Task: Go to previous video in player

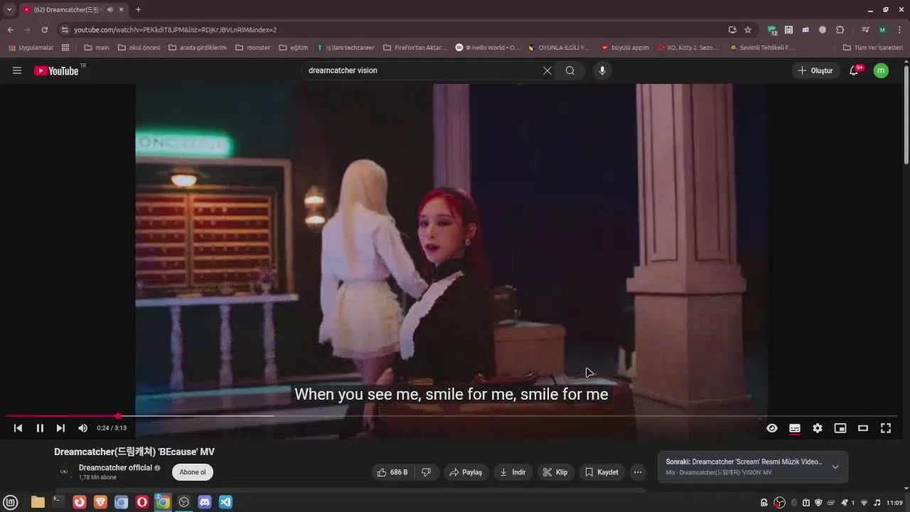Action: pos(18,428)
